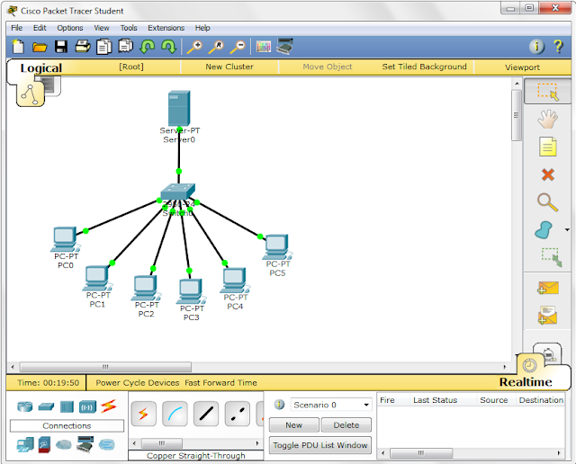Select the Hubs device category
Screen dimensions: 576x464
pyautogui.click(x=67, y=406)
